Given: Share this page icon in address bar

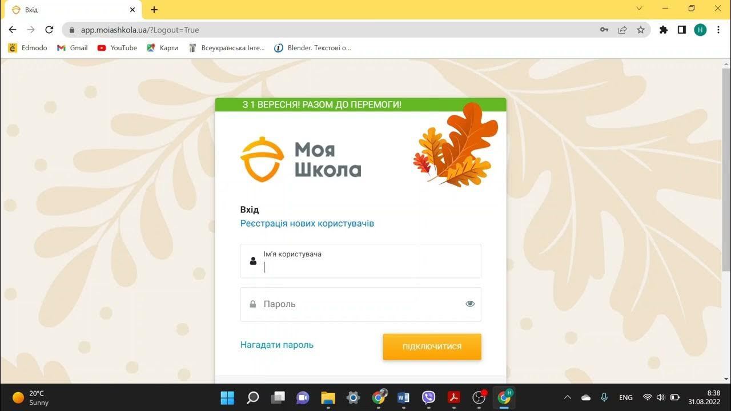Looking at the screenshot, I should pyautogui.click(x=622, y=30).
